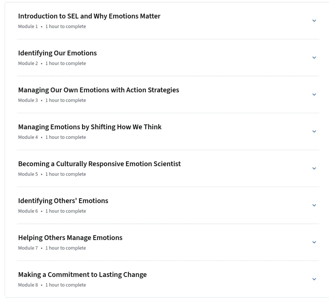Click the 'Module 1' label text
This screenshot has height=298, width=329.
point(28,27)
